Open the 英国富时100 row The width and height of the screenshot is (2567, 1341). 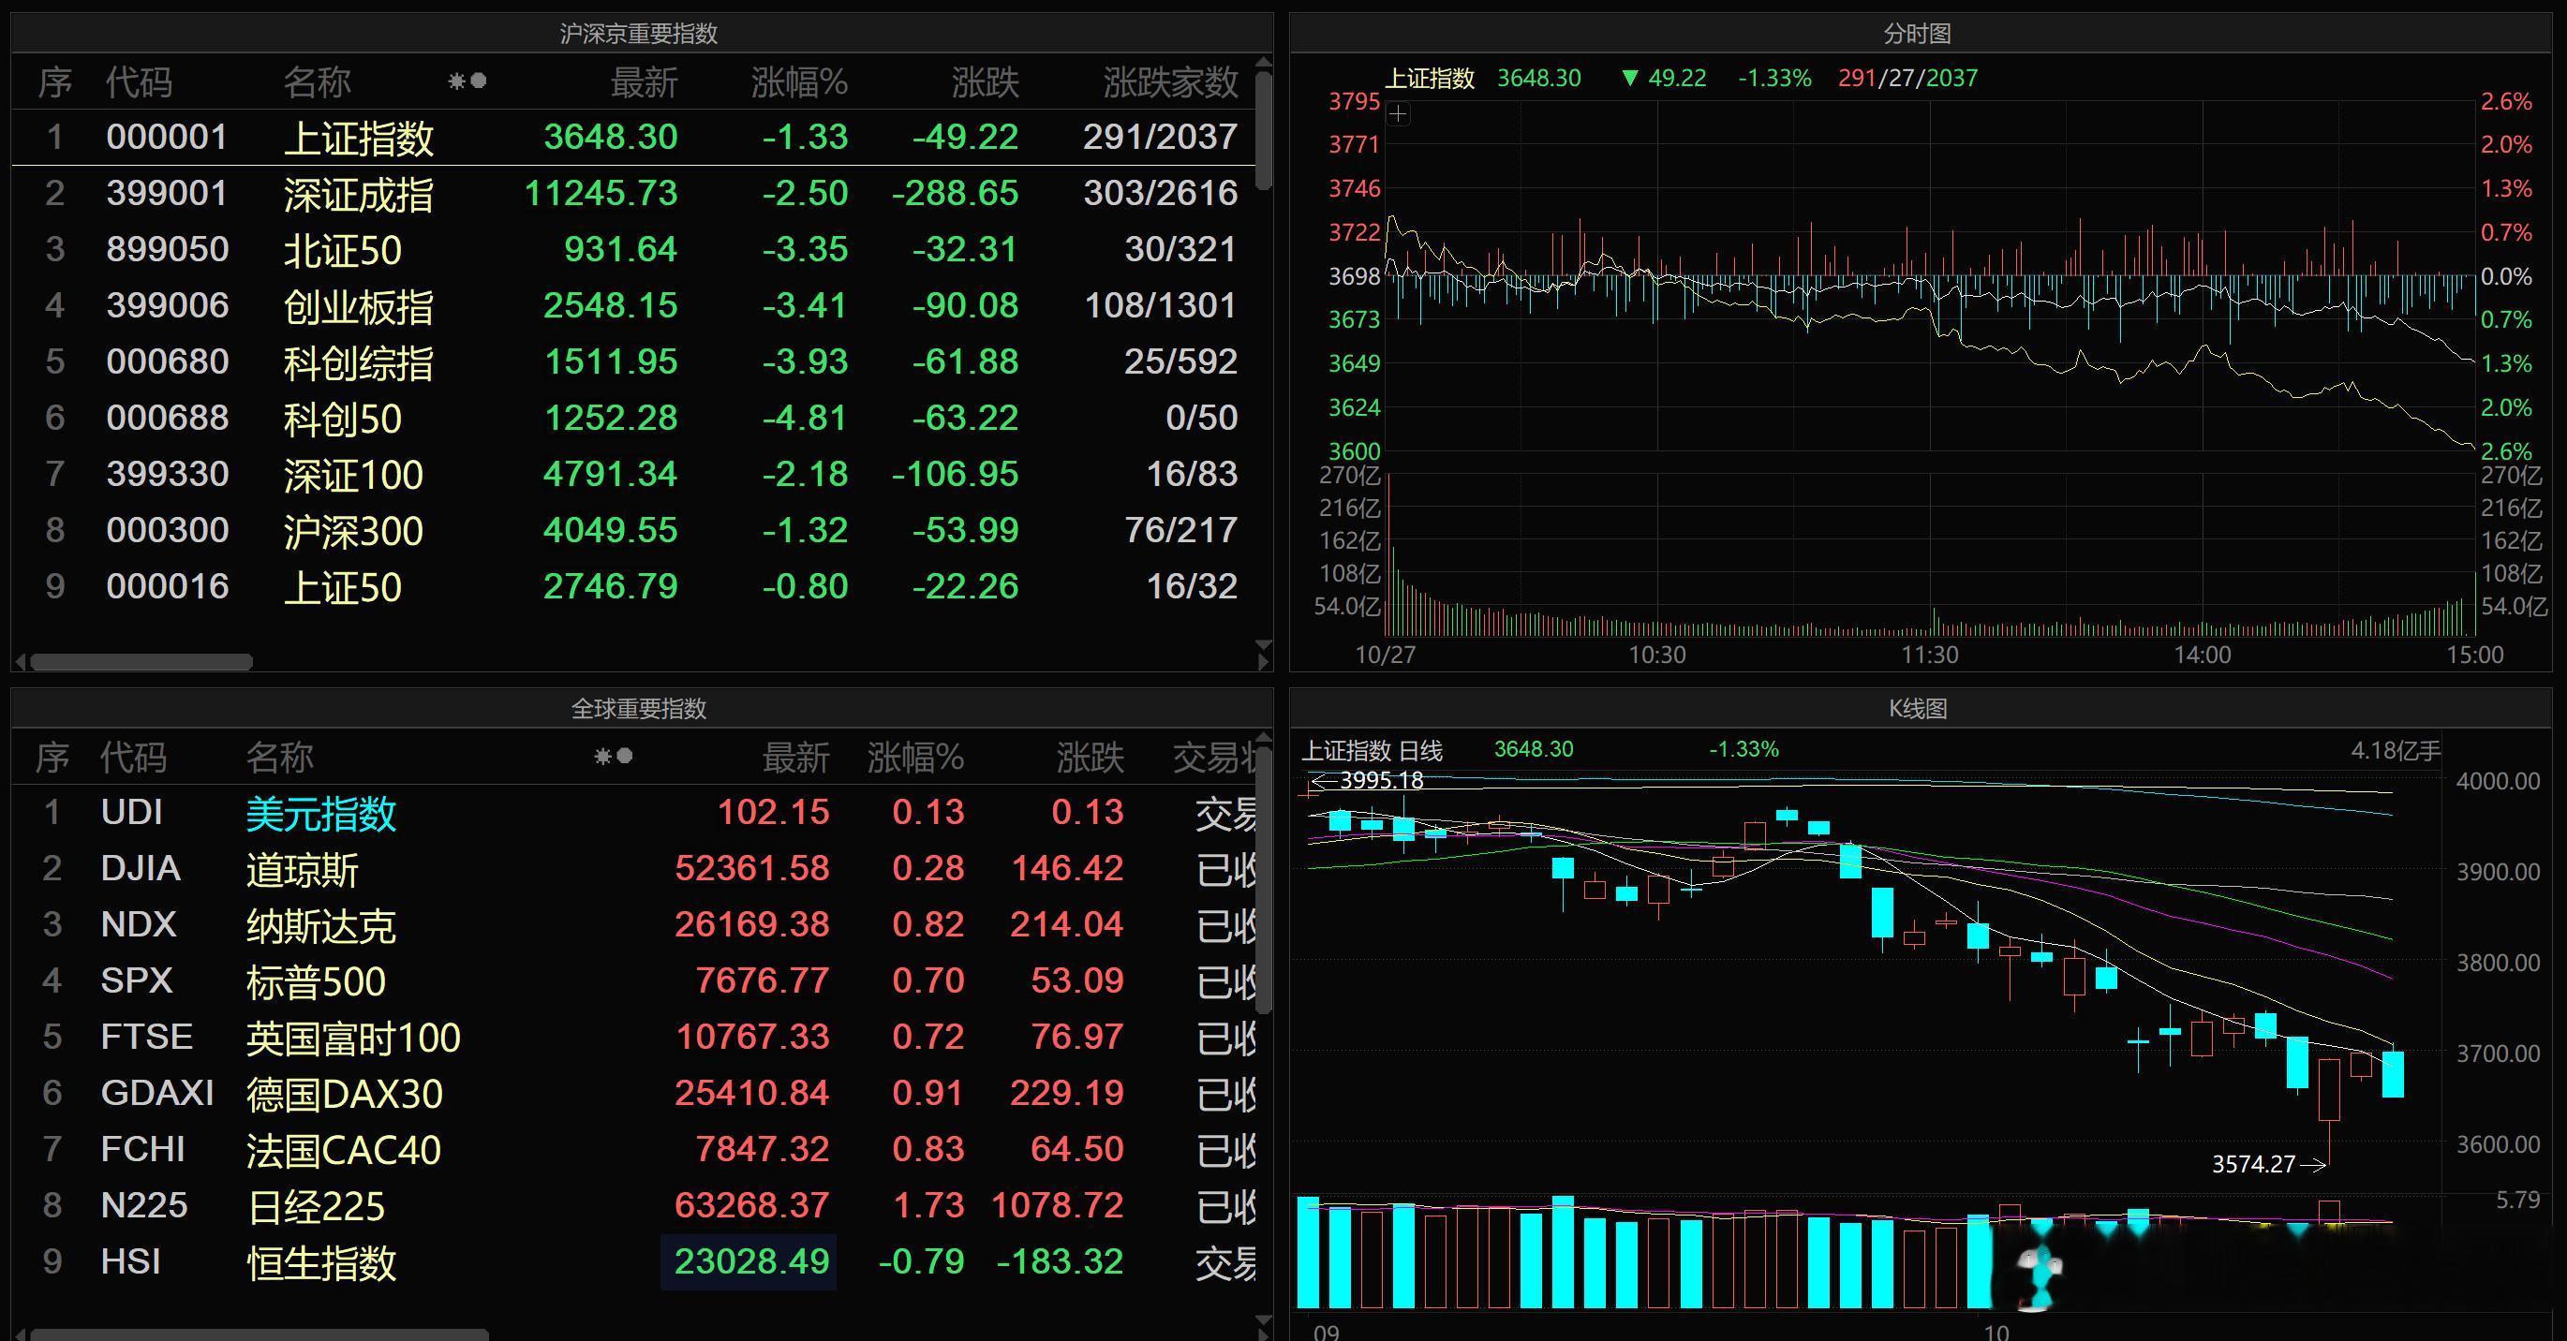pyautogui.click(x=632, y=1038)
